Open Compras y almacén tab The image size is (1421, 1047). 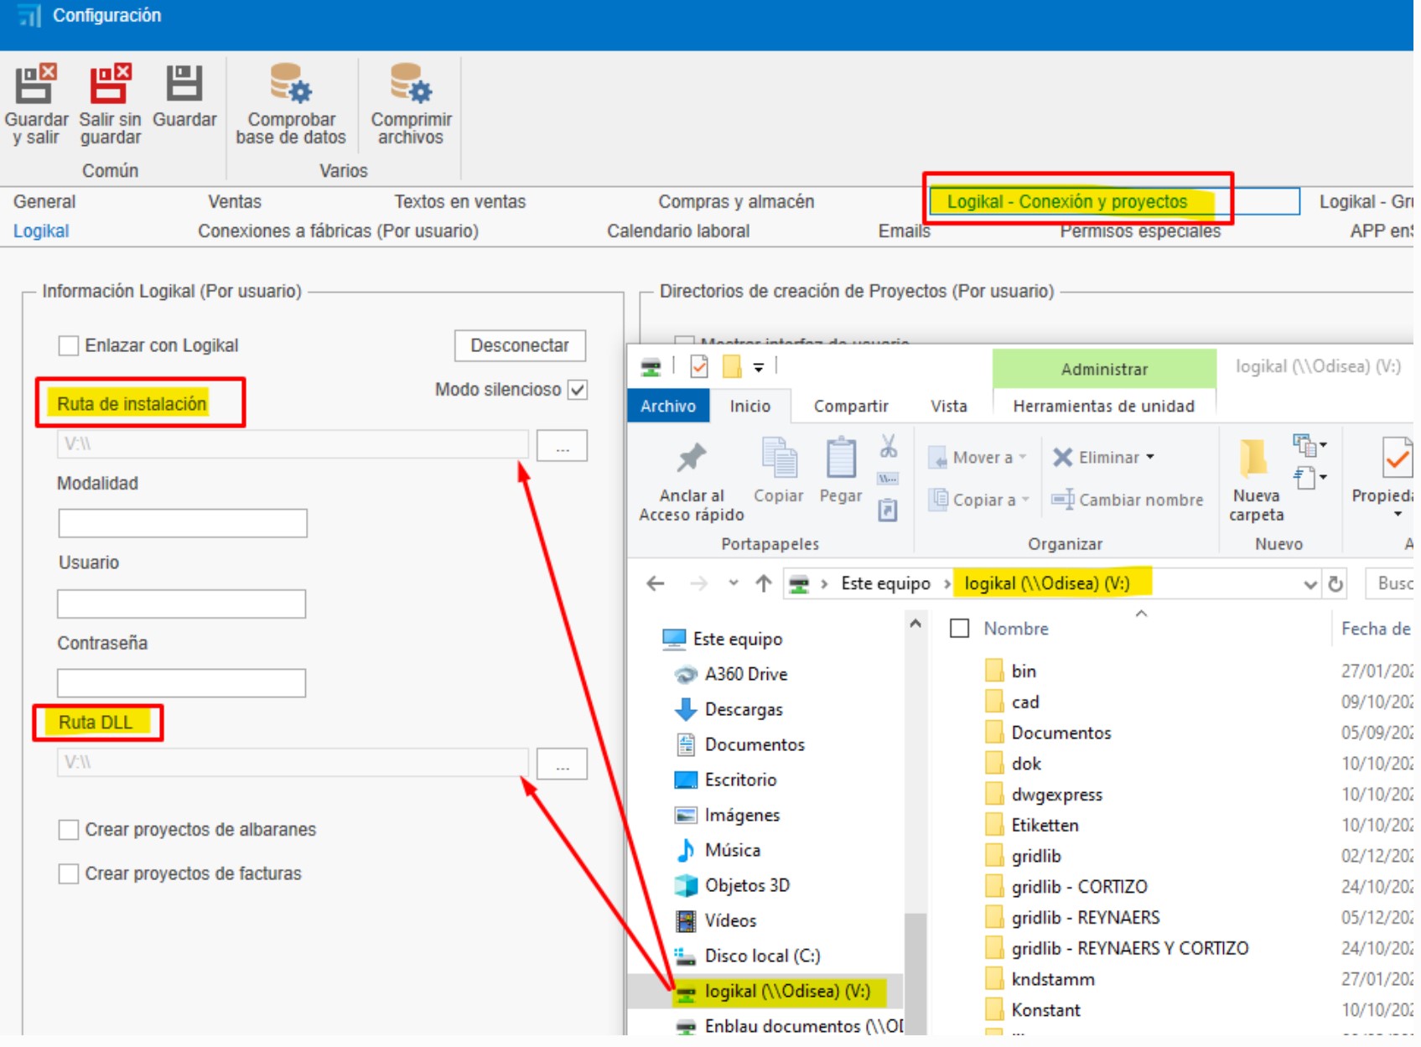(736, 202)
